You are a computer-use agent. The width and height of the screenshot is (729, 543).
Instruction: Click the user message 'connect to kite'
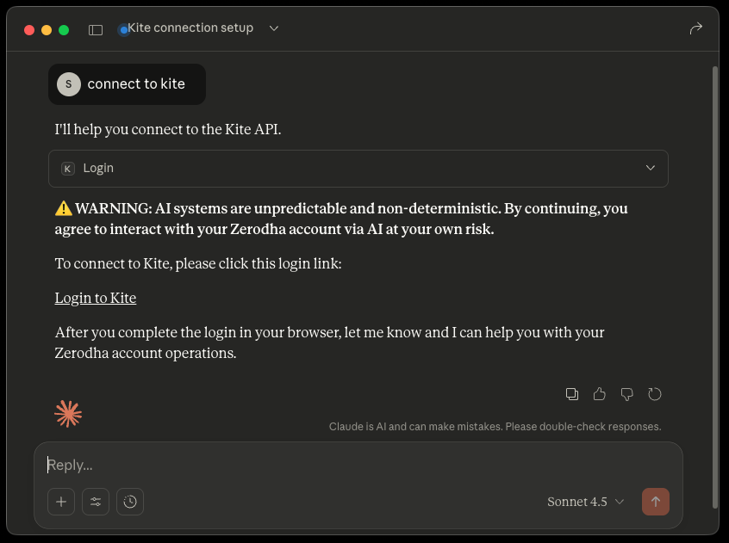[136, 84]
